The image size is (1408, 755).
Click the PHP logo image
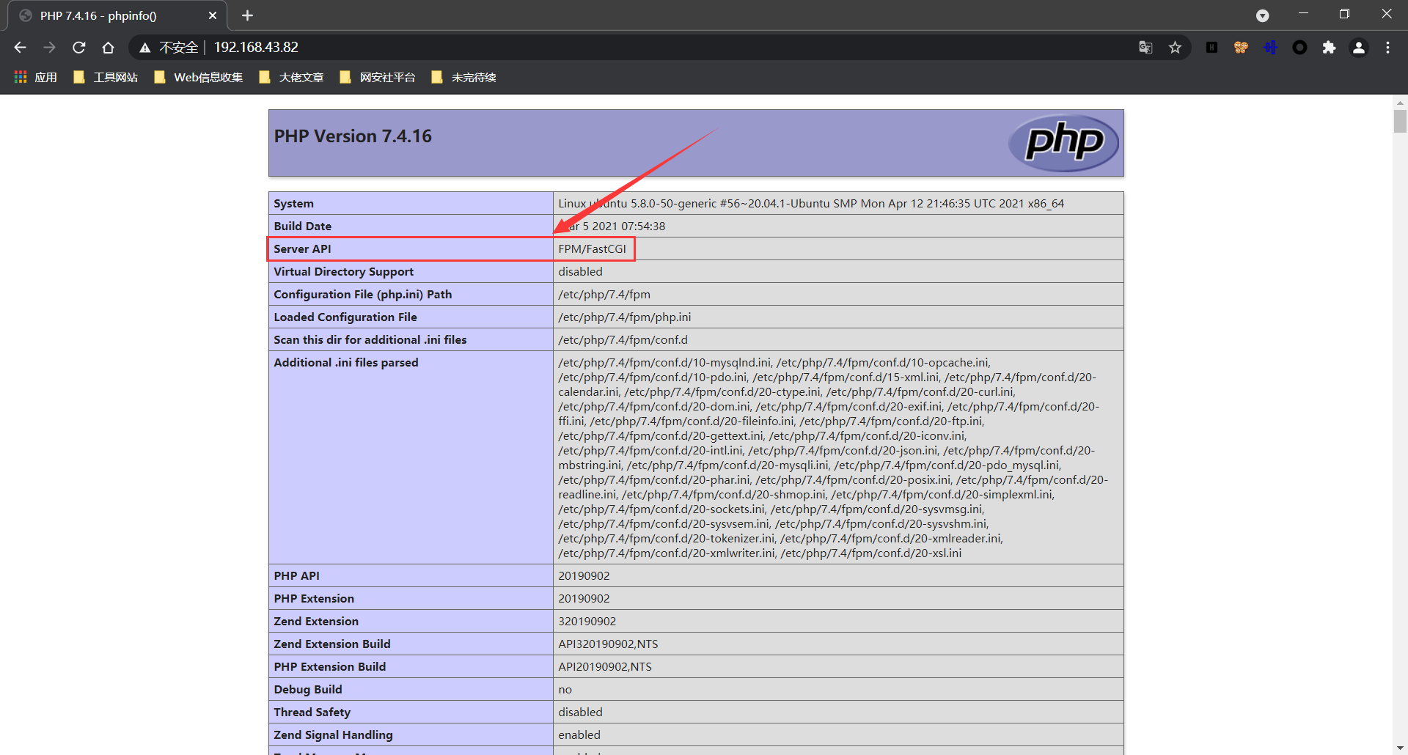pos(1063,143)
